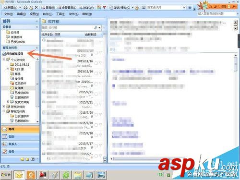This screenshot has height=180, width=240.
Task: Switch to the 邮件 navigation button
Action: (x=20, y=129)
